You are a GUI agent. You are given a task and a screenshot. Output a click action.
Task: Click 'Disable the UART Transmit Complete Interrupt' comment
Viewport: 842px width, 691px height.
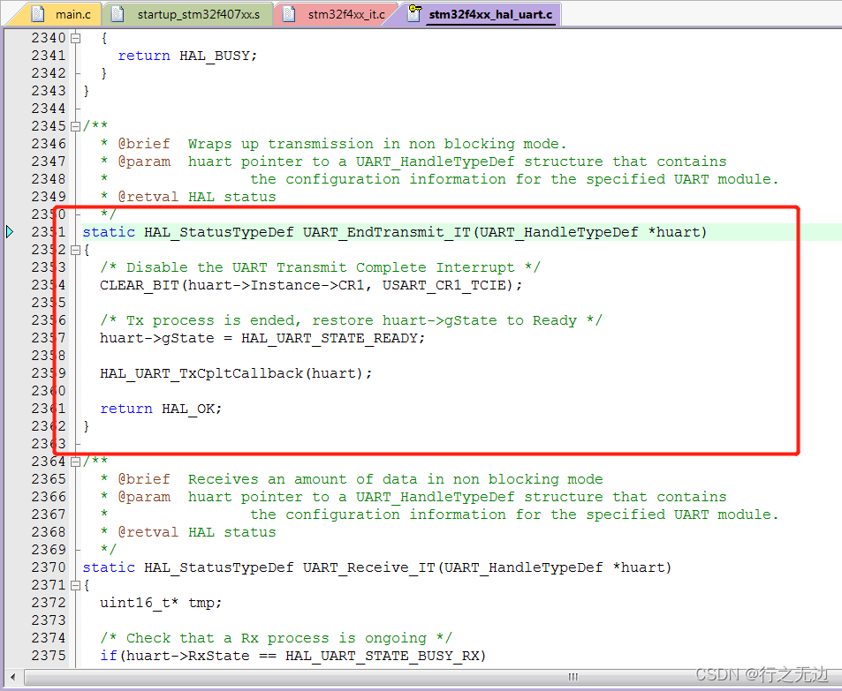pos(320,267)
